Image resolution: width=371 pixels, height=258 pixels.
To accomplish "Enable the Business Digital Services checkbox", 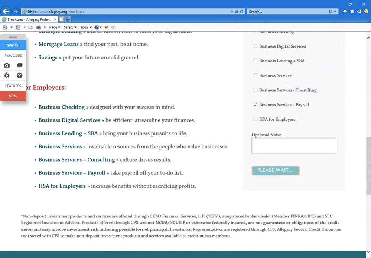I will [x=255, y=46].
